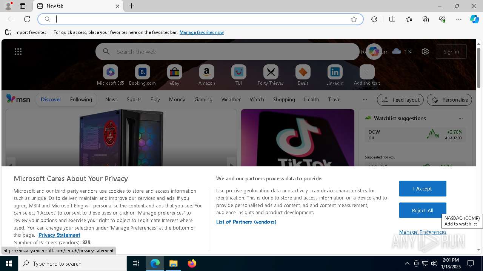483x271 pixels.
Task: Toggle split screen view
Action: point(392,19)
